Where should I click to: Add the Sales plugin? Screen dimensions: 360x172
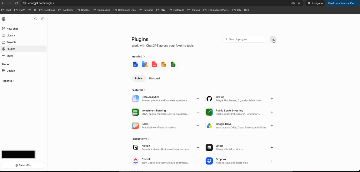tap(198, 126)
